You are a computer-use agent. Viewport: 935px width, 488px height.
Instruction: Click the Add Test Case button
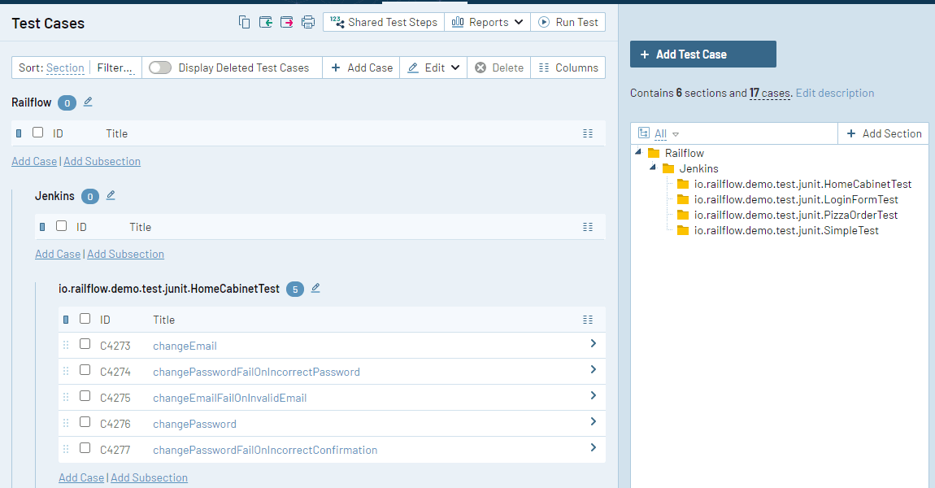click(x=703, y=54)
